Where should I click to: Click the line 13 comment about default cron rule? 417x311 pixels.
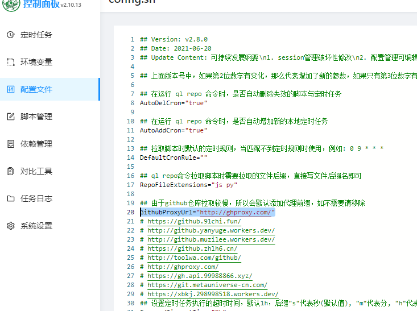[x=262, y=148]
